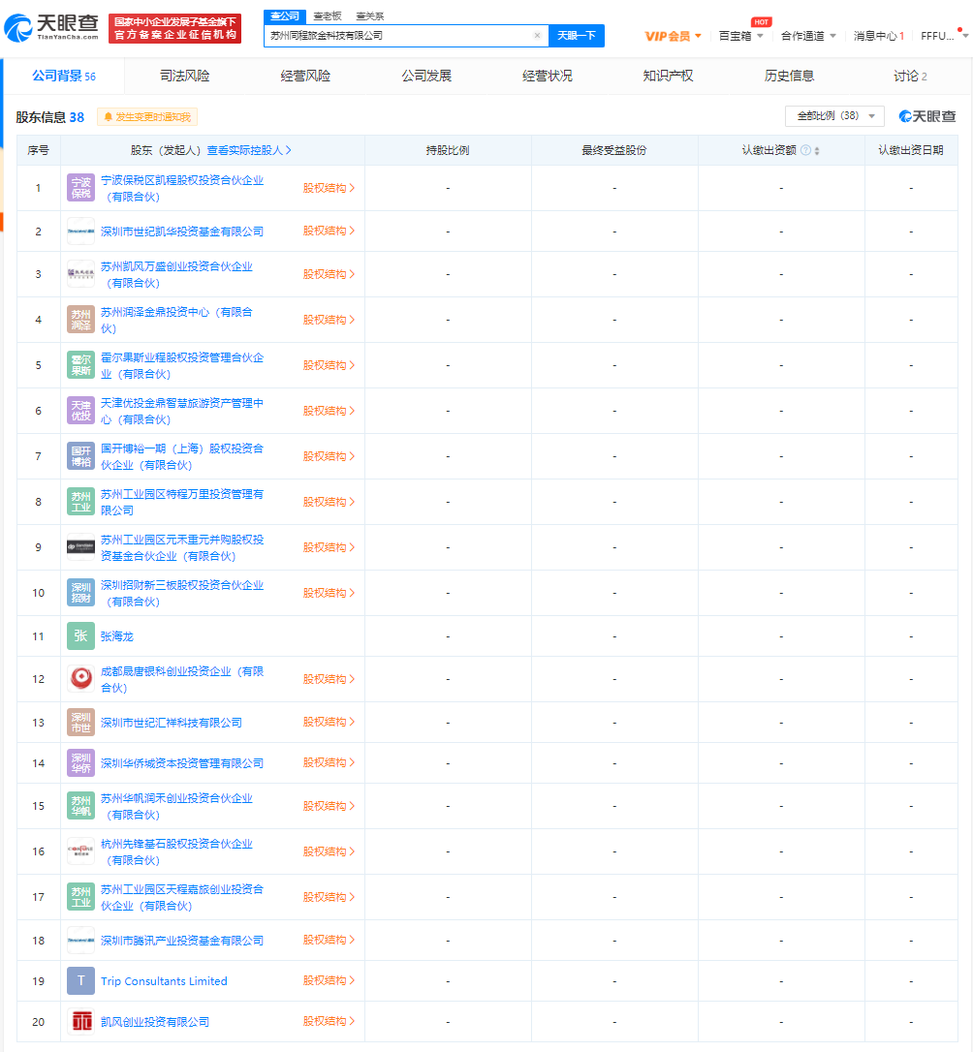Select the 查老板 search mode tab
Screen dimensions: 973x1052
328,16
